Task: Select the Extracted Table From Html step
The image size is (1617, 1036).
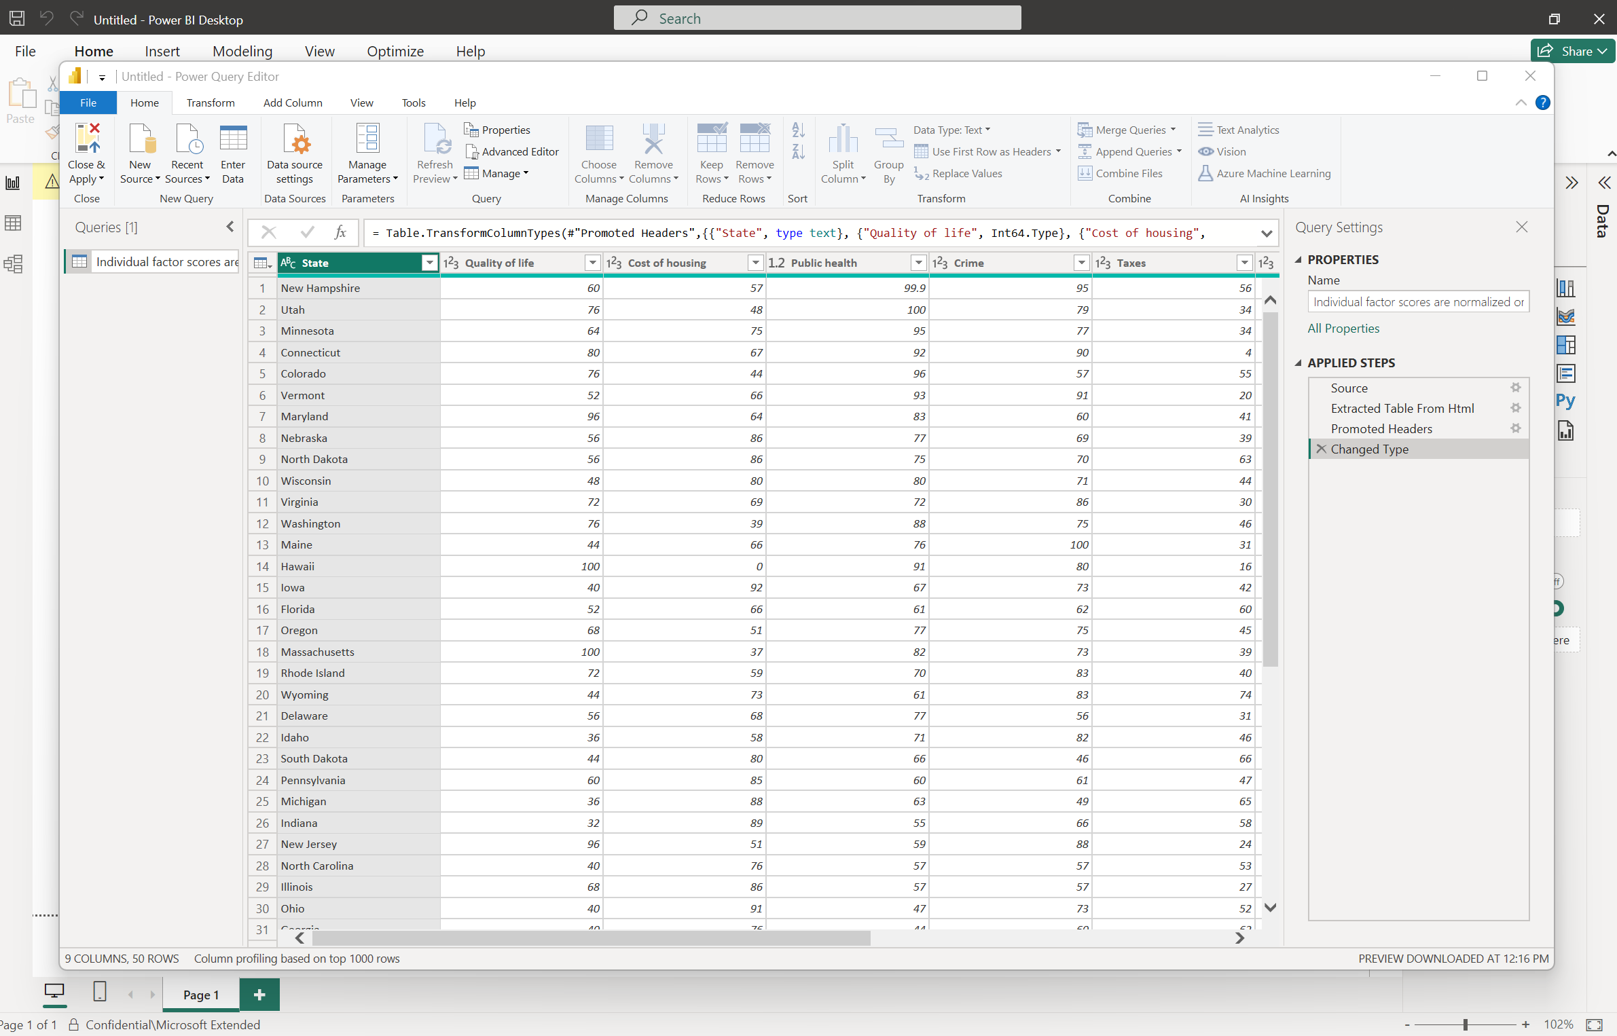Action: pyautogui.click(x=1402, y=408)
